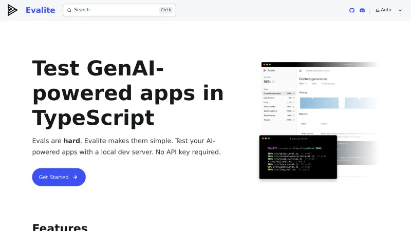Screen dimensions: 411x231
Task: Click the laptop icon beside Auto
Action: click(x=378, y=10)
